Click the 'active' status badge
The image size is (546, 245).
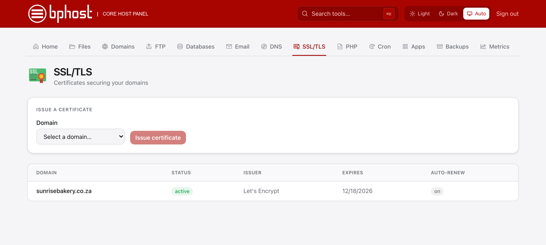[x=182, y=191]
